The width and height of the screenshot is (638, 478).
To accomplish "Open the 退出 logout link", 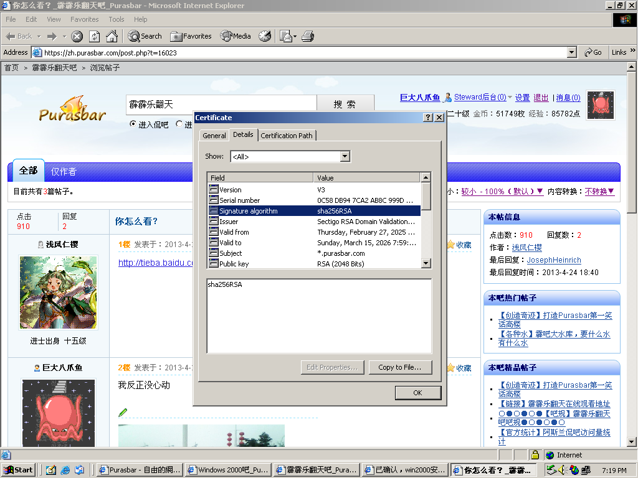I will pos(541,98).
